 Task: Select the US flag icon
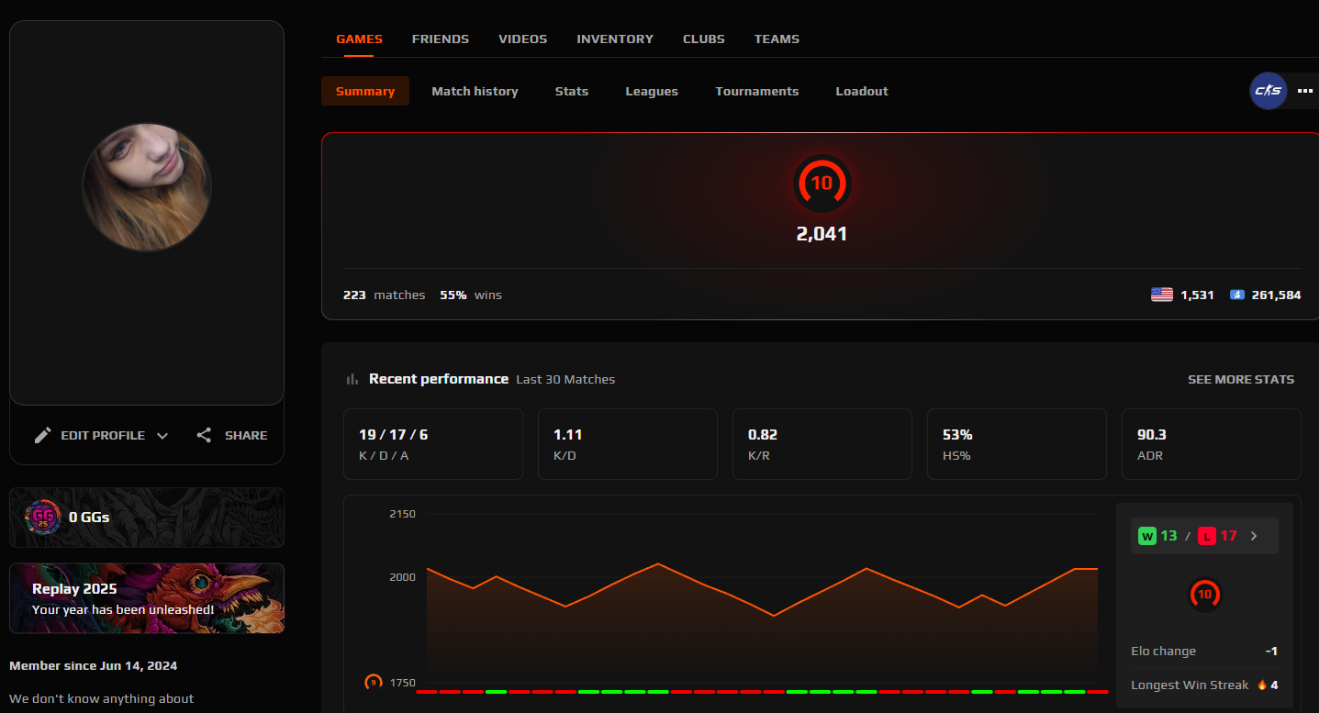(x=1161, y=294)
